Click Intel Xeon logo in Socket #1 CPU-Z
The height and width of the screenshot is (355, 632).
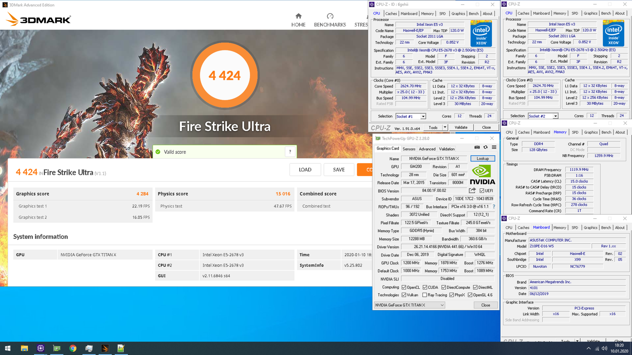481,34
